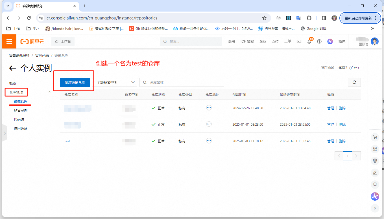Expand the collapsed left side handle
The height and width of the screenshot is (219, 384).
5,132
